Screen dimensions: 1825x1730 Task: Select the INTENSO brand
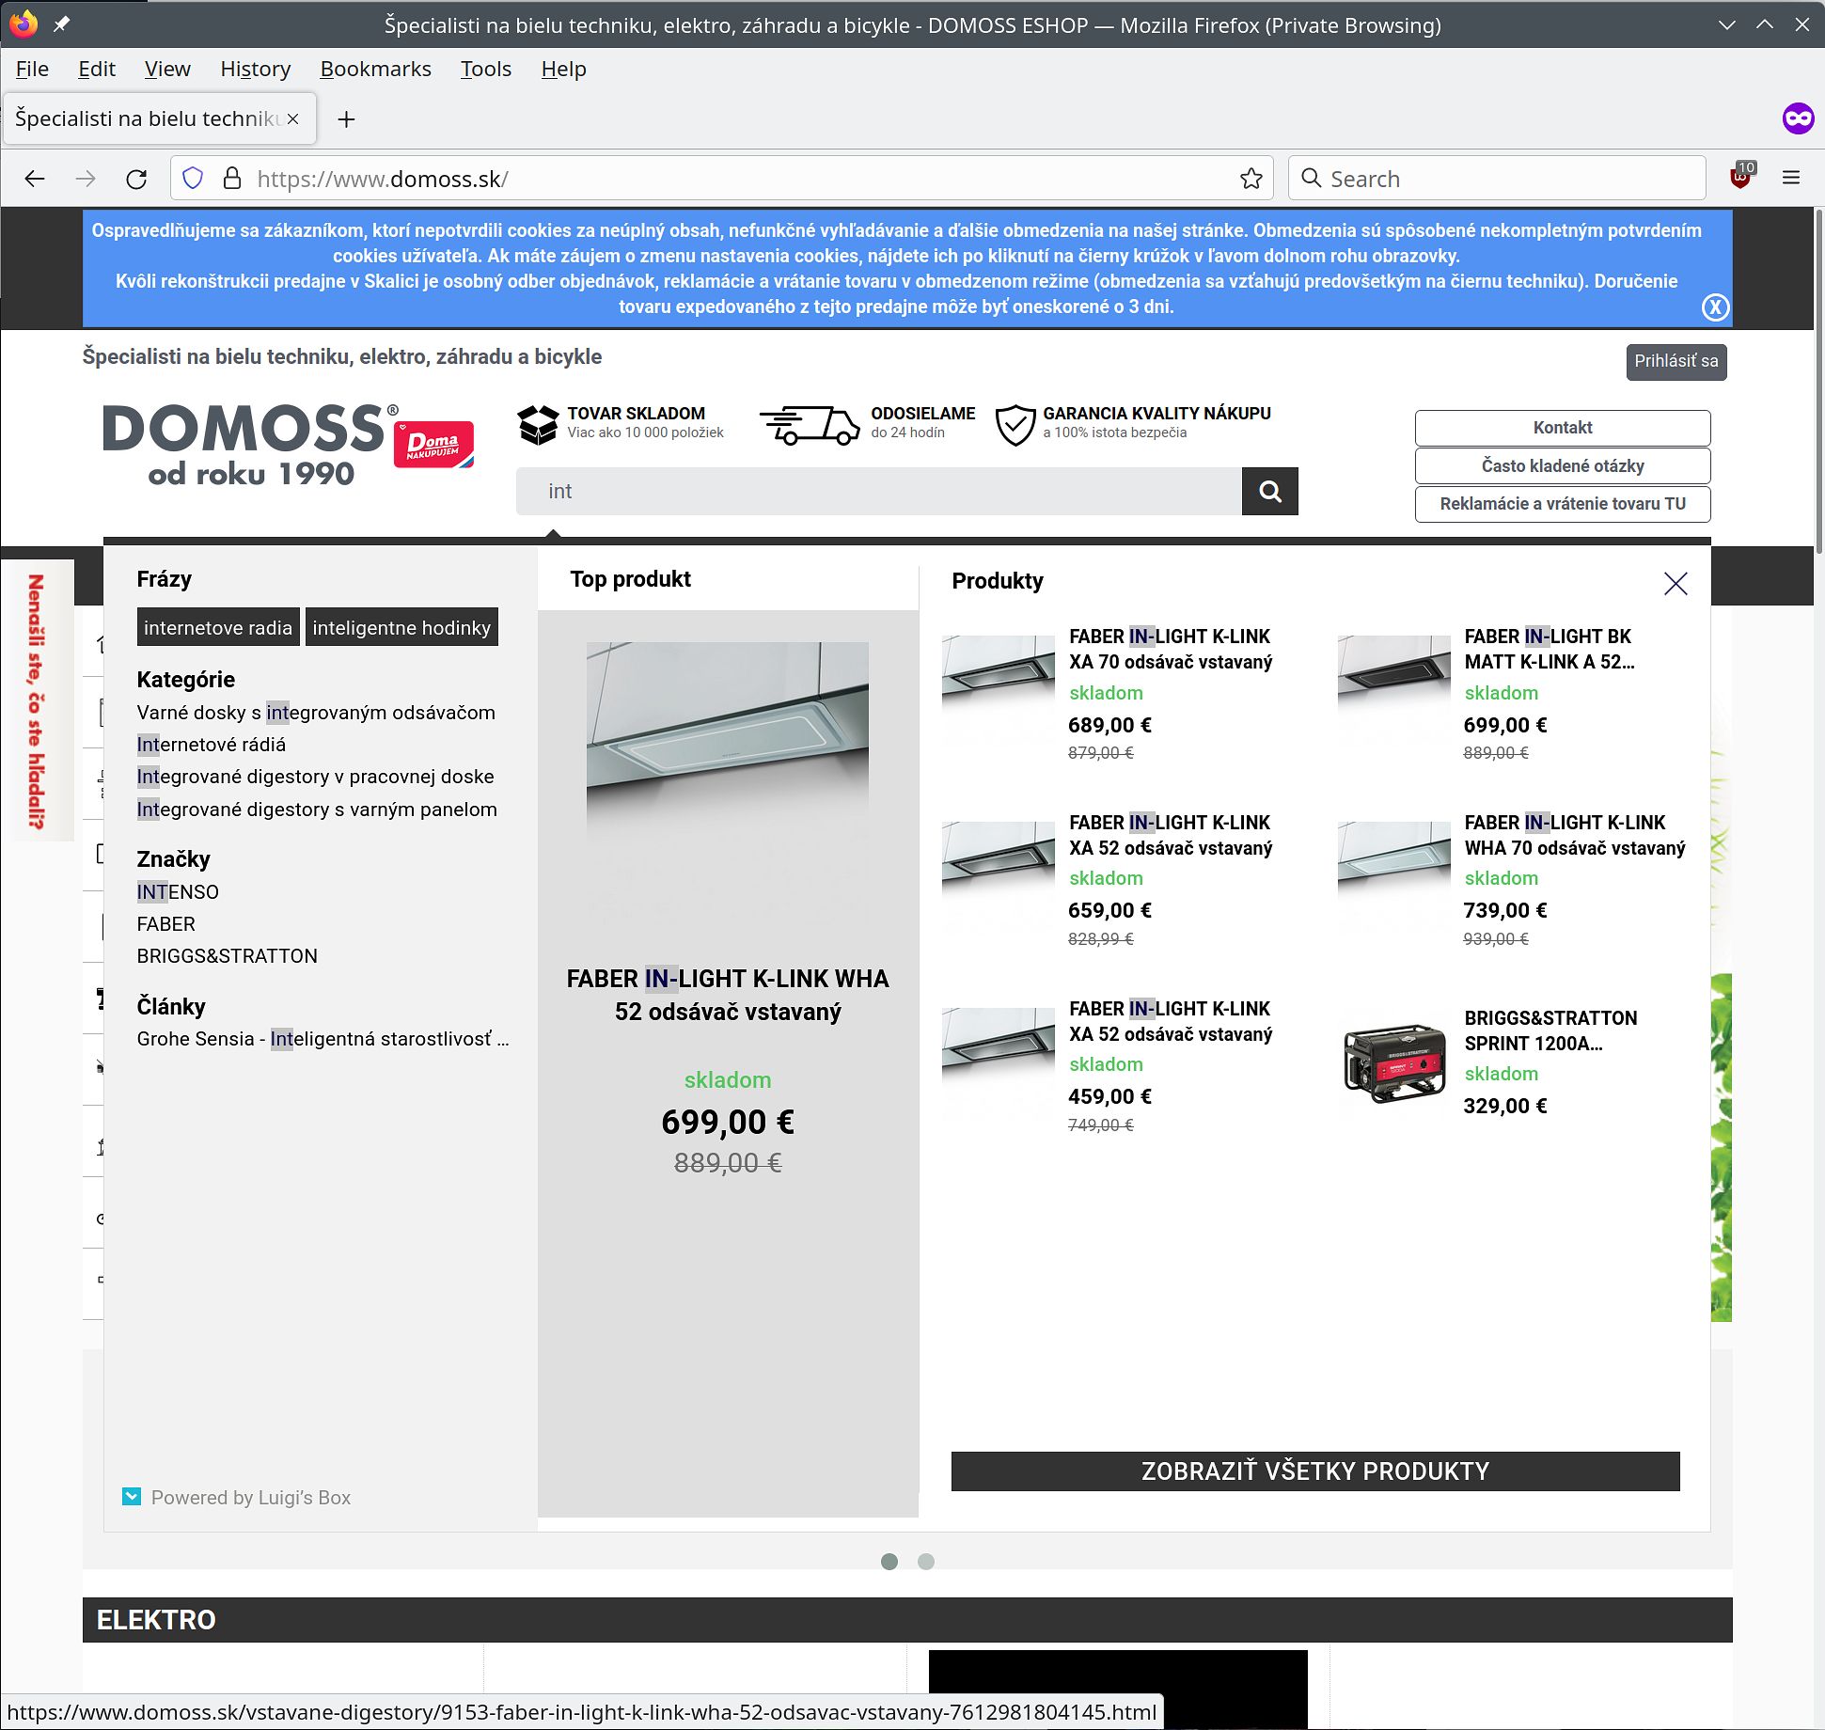[178, 892]
